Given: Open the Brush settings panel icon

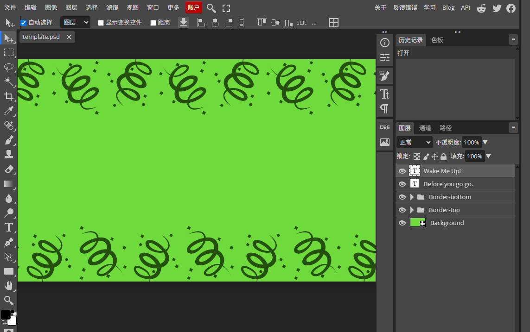Looking at the screenshot, I should click(385, 76).
